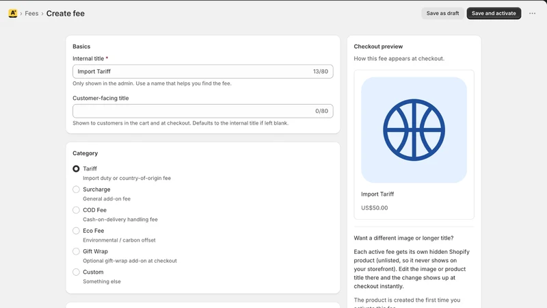Click the US$50.00 preview price
Viewport: 547px width, 308px height.
coord(374,208)
